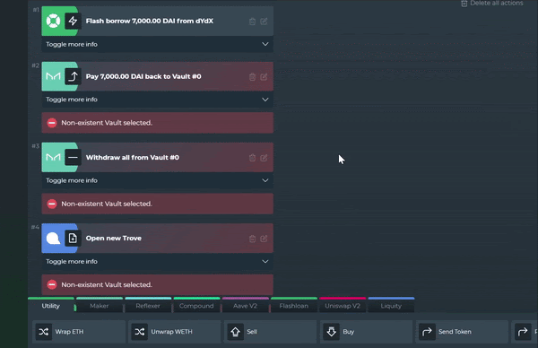Delete the Withdraw all from Vault #0 action
The image size is (538, 348).
[x=252, y=158]
